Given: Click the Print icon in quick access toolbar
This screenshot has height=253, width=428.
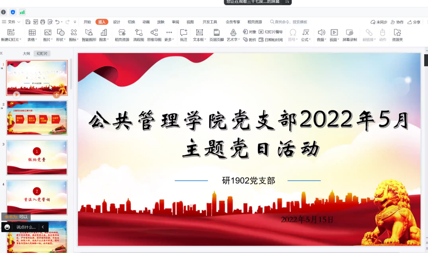Looking at the screenshot, I should (43, 22).
